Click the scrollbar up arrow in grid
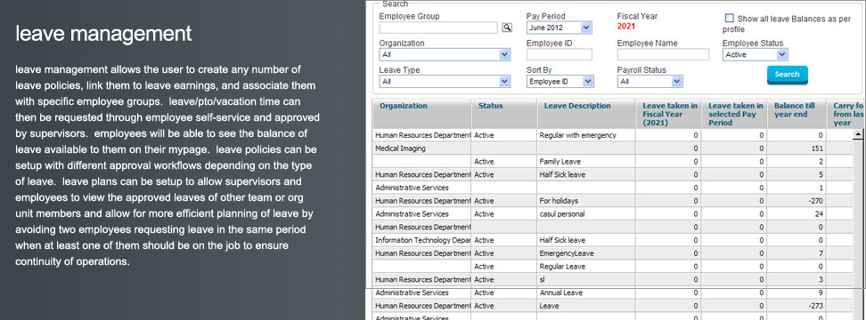Image resolution: width=866 pixels, height=320 pixels. [x=858, y=134]
